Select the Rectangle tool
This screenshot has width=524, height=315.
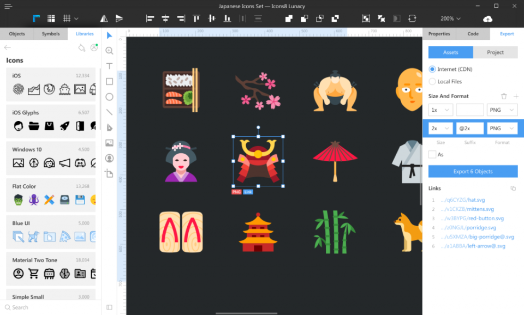[x=109, y=81]
